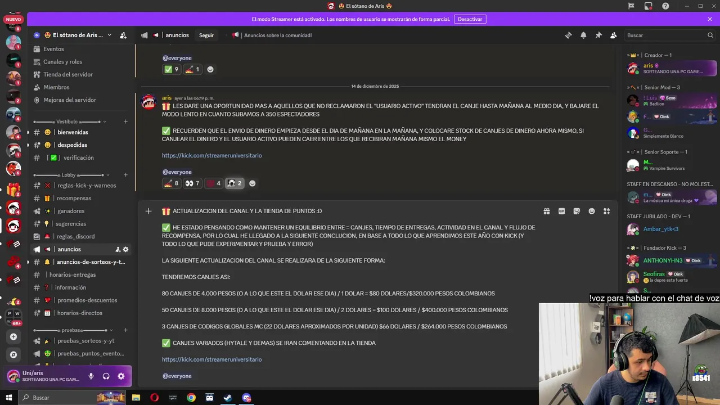Open Opera browser in taskbar
This screenshot has width=720, height=405.
[154, 398]
